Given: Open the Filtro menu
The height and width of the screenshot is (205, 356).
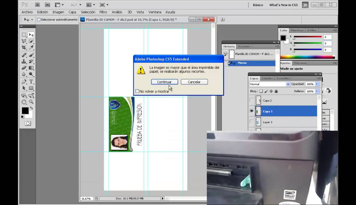Looking at the screenshot, I should pos(103,12).
